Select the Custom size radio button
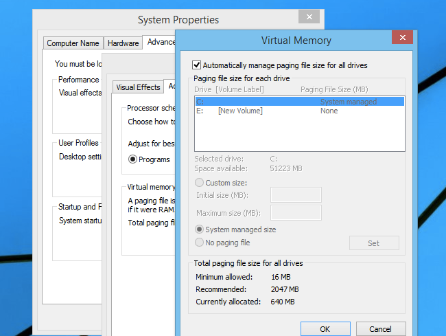The height and width of the screenshot is (336, 446). [199, 183]
